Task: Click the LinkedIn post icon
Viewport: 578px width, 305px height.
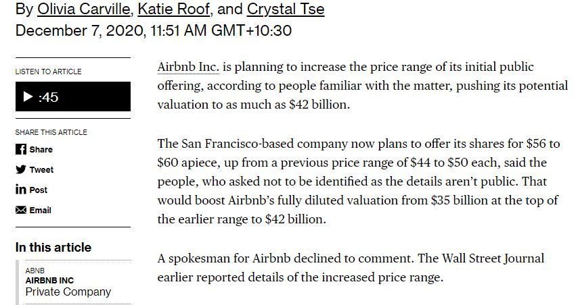Action: [21, 190]
